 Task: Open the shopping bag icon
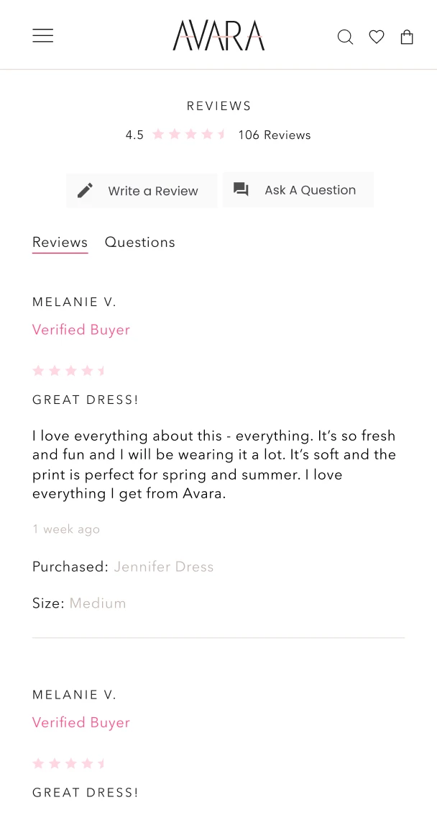(x=407, y=37)
